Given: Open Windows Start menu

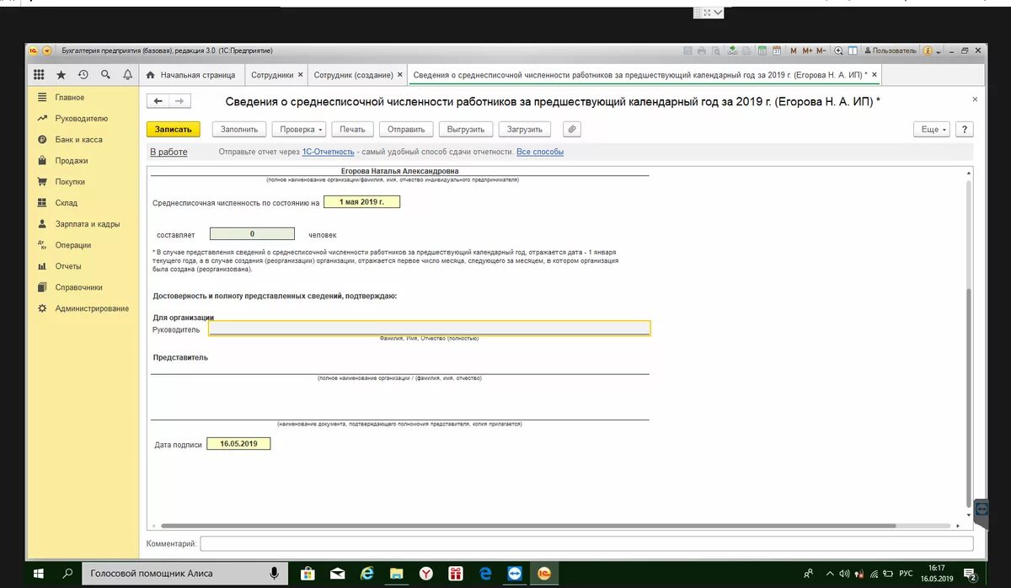Looking at the screenshot, I should click(x=39, y=574).
